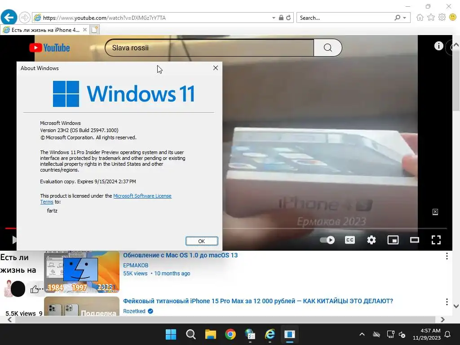Click the Mac OS Finder-face video thumbnail
460x345 pixels.
[x=82, y=272]
